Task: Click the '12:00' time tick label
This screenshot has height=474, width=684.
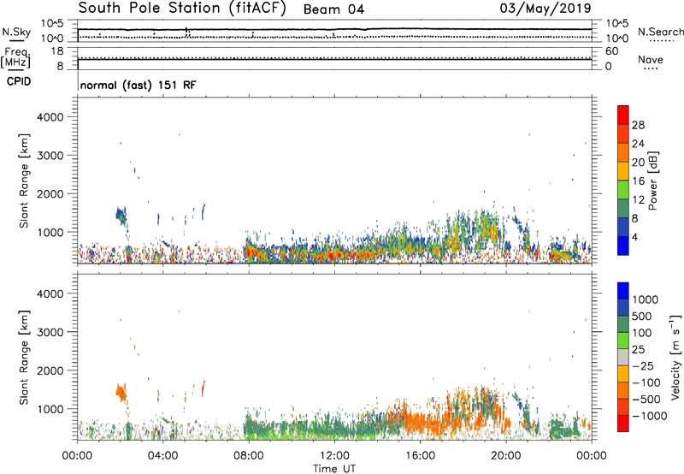Action: (x=334, y=456)
